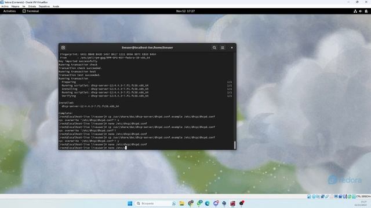Open the VirtualBox Máquina menu

tap(16, 6)
